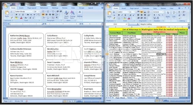Switch to References tab in Word

44,8
